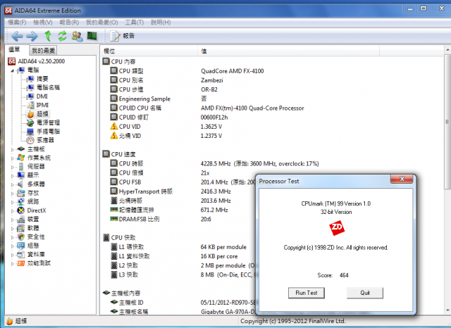451x328 pixels.
Task: Expand the 作業系統 tree node
Action: pyautogui.click(x=12, y=158)
